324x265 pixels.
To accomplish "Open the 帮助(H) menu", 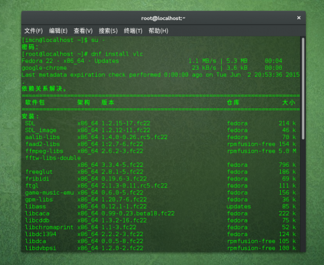I will tap(158, 31).
